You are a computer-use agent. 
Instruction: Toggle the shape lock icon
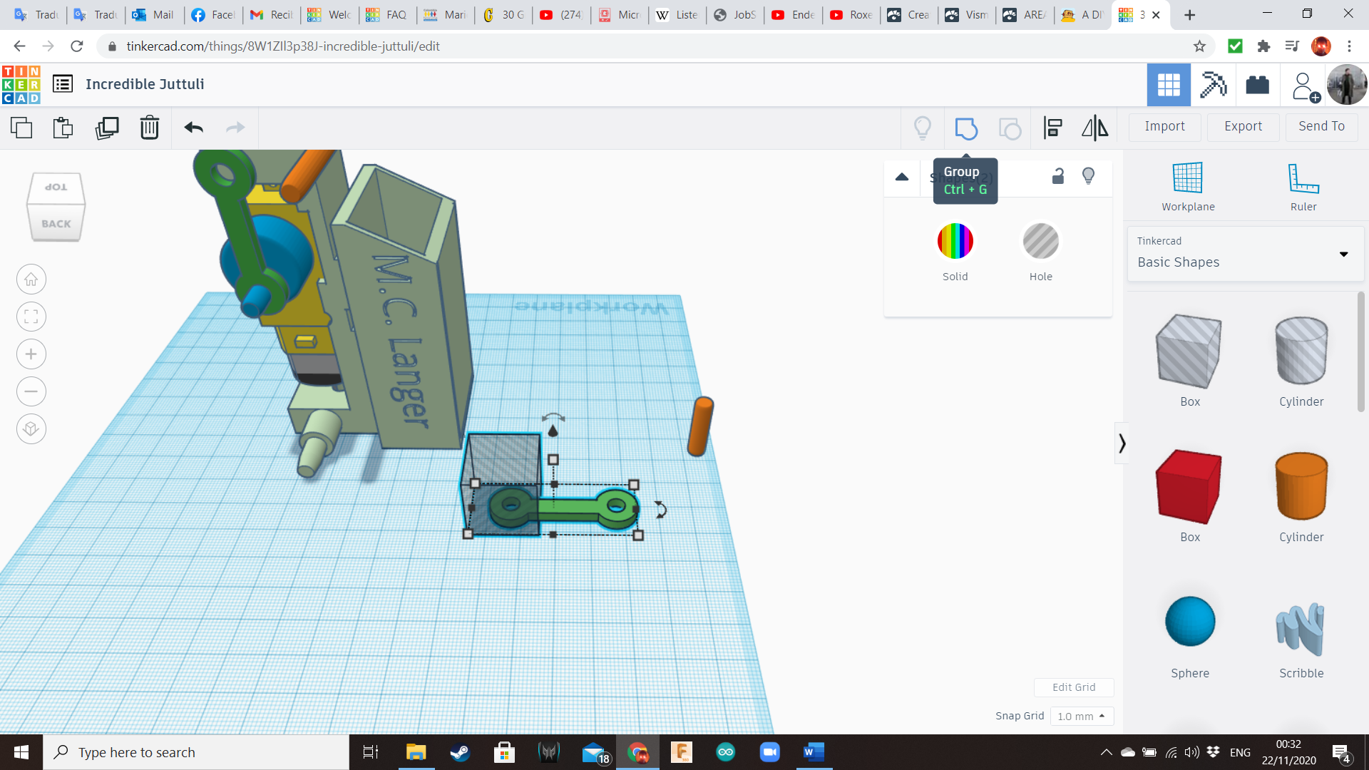click(x=1058, y=176)
